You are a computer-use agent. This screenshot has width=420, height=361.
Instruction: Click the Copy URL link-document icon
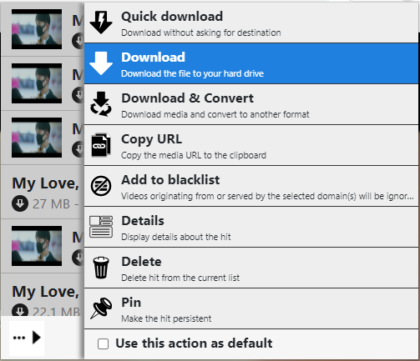101,145
